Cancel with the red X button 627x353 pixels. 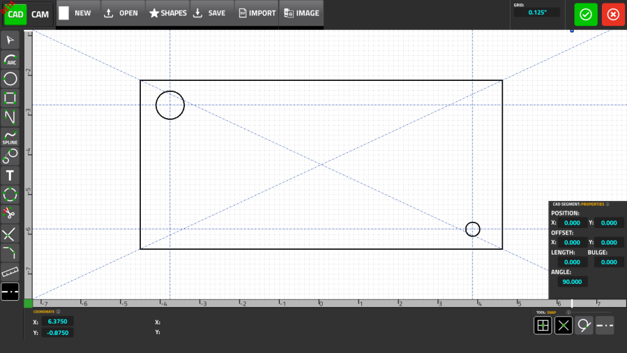coord(613,15)
